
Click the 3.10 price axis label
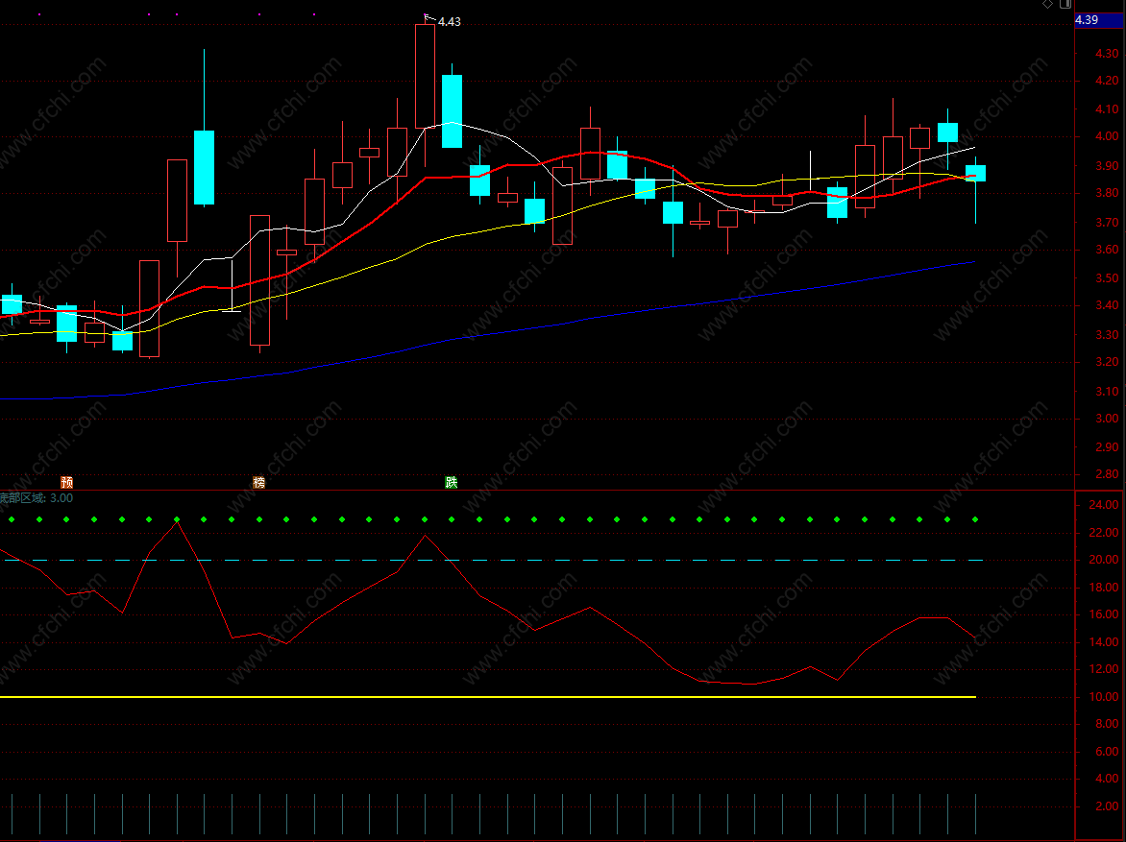pos(1107,391)
